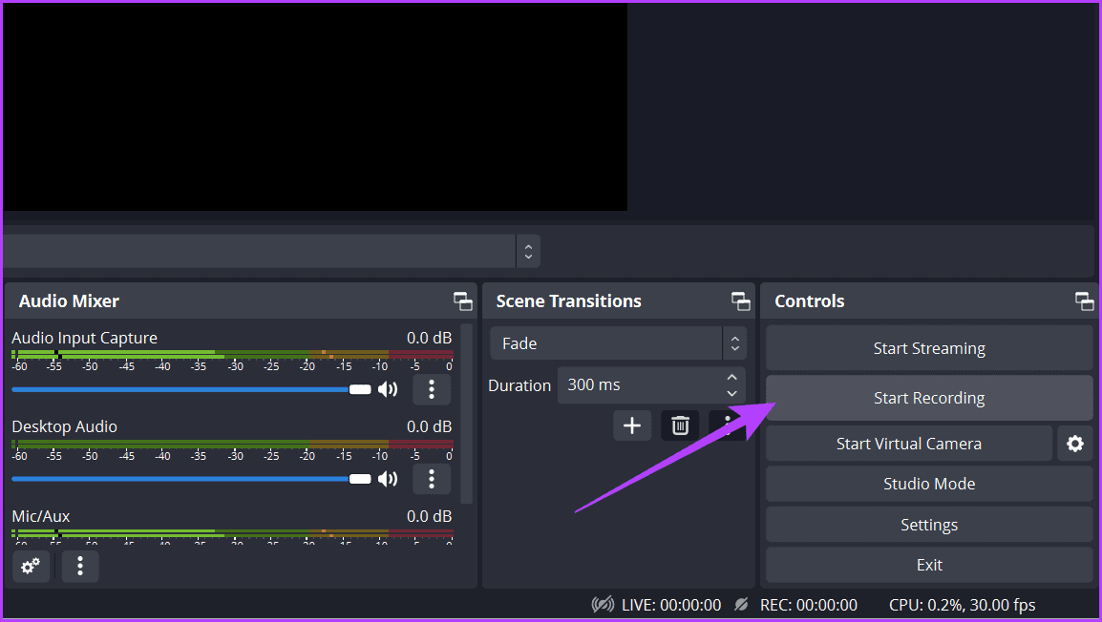Click the Audio Mixer vertical scrollbar
Image resolution: width=1102 pixels, height=622 pixels.
click(466, 413)
